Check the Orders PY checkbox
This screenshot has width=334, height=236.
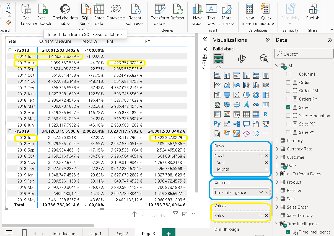click(288, 99)
